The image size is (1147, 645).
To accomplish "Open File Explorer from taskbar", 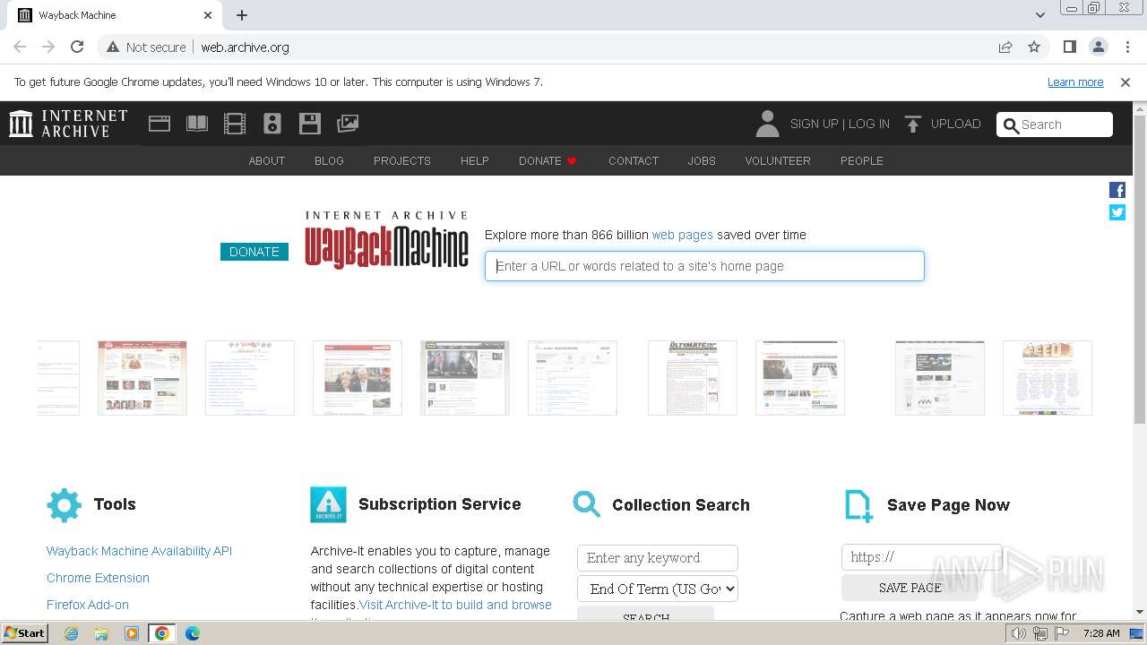I will (x=101, y=633).
